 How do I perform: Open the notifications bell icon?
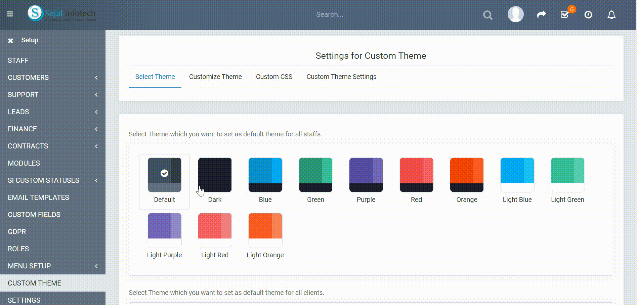coord(611,15)
